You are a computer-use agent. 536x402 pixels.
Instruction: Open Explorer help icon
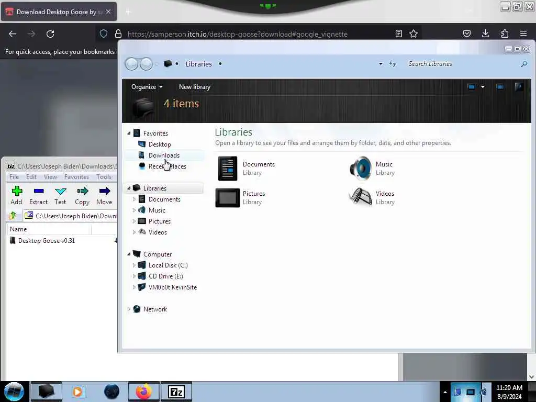coord(519,87)
